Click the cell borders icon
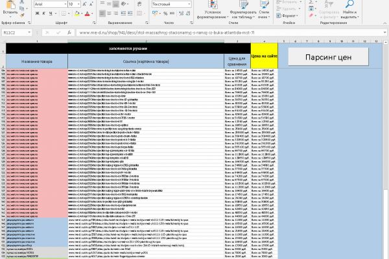This screenshot has height=259, width=389. pyautogui.click(x=64, y=14)
